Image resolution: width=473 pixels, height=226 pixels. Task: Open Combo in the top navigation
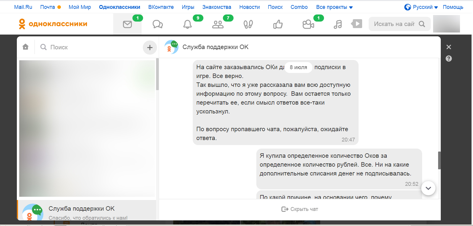pos(299,7)
